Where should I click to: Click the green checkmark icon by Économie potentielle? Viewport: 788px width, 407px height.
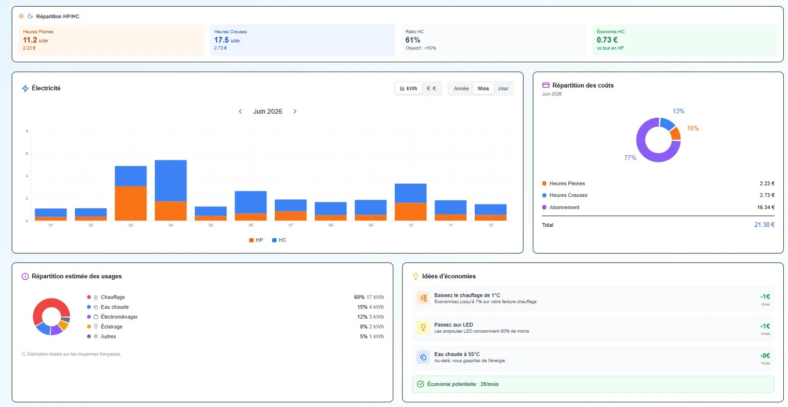421,384
